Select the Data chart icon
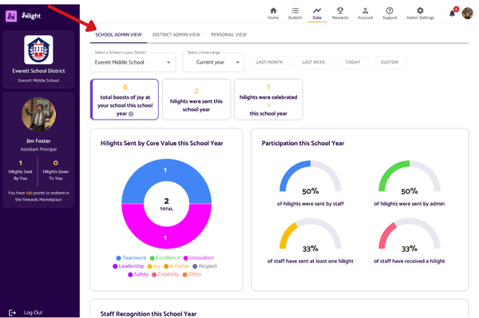 pyautogui.click(x=317, y=10)
